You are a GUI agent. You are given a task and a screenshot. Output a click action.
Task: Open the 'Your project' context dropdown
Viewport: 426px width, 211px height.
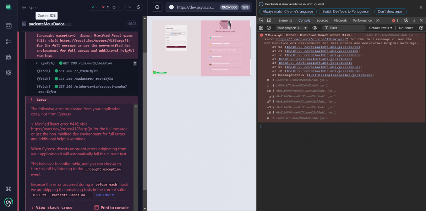291,28
